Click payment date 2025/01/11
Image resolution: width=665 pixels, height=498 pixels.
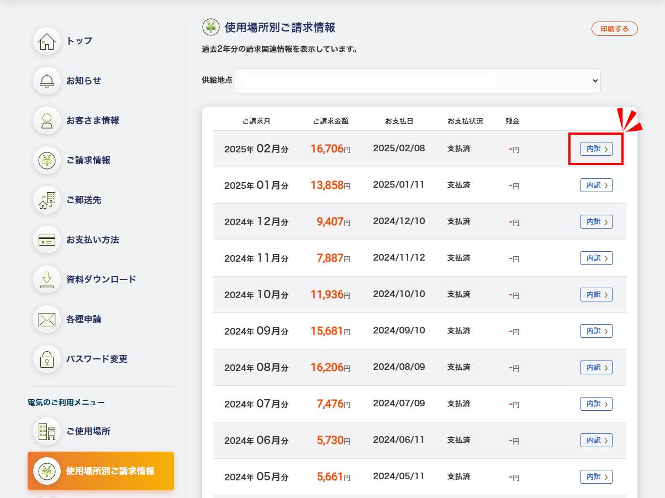coord(399,184)
